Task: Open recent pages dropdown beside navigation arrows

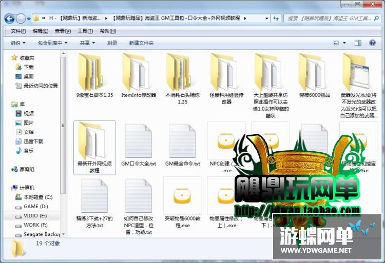Action: (29, 19)
